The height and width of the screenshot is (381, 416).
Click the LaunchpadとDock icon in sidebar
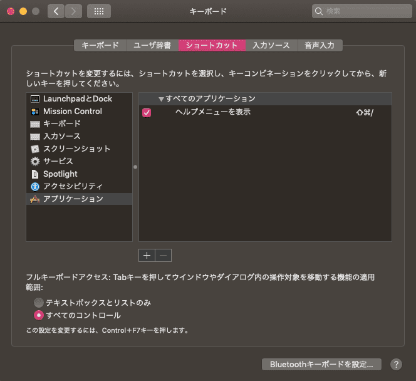point(35,99)
